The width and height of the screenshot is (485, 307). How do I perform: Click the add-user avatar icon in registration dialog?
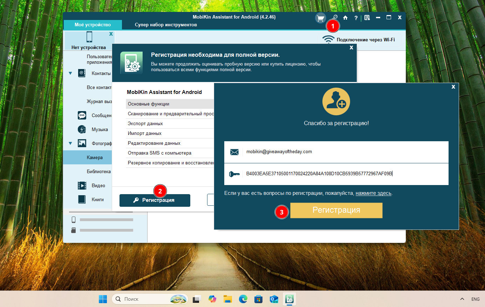point(336,101)
